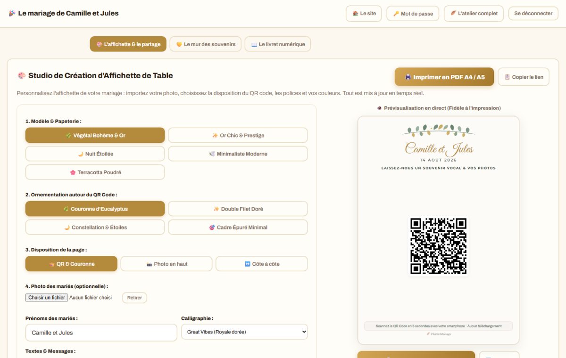Click the palette icon on L'affichette tab
Viewport: 566px width, 358px height.
(99, 44)
